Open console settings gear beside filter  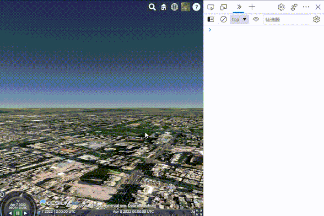(x=316, y=19)
